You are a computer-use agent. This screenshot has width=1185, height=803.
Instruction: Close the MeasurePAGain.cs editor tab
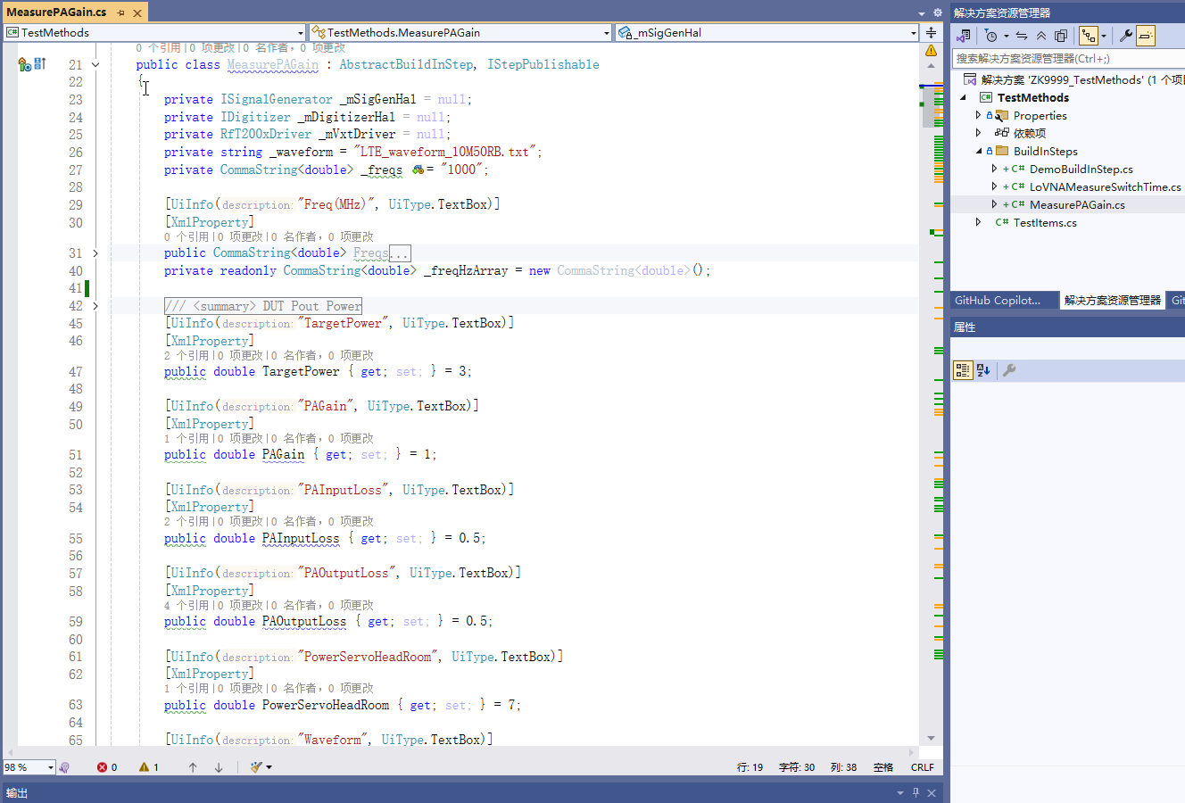click(137, 13)
